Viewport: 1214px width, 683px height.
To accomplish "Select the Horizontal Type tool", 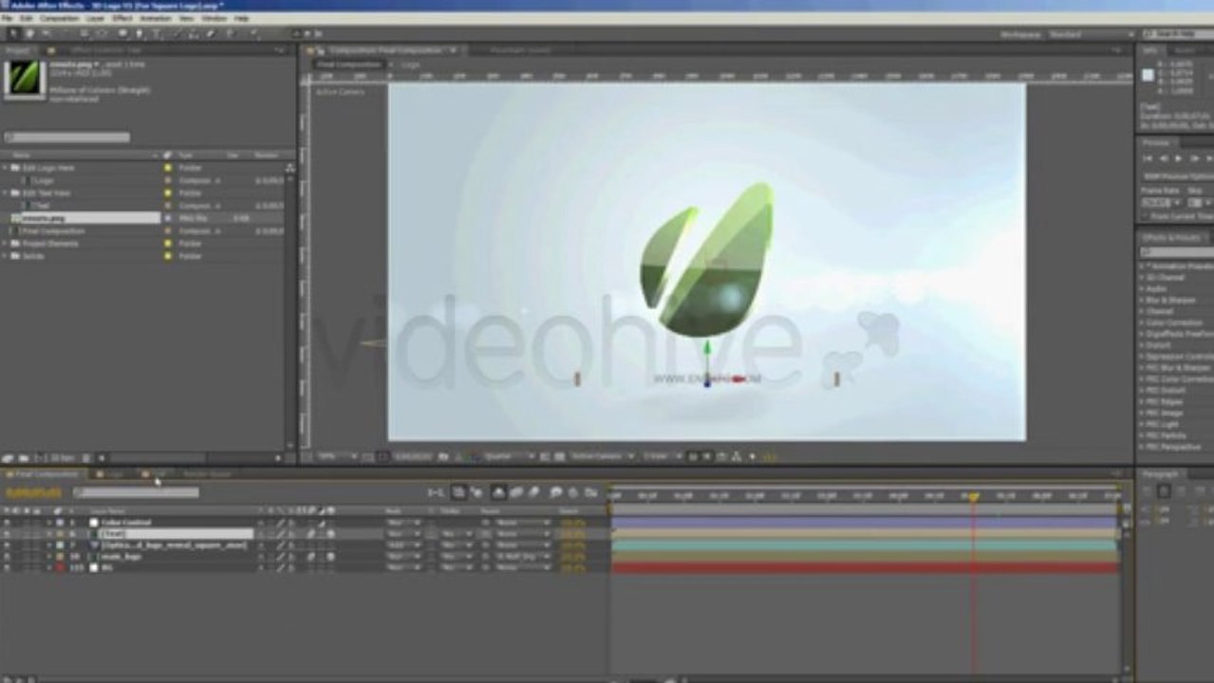I will point(158,33).
